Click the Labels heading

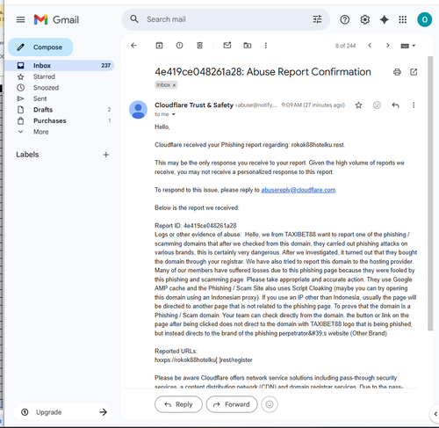[x=27, y=155]
